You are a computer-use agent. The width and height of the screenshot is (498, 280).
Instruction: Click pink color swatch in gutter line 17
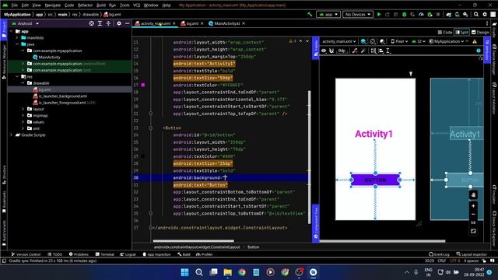click(143, 85)
